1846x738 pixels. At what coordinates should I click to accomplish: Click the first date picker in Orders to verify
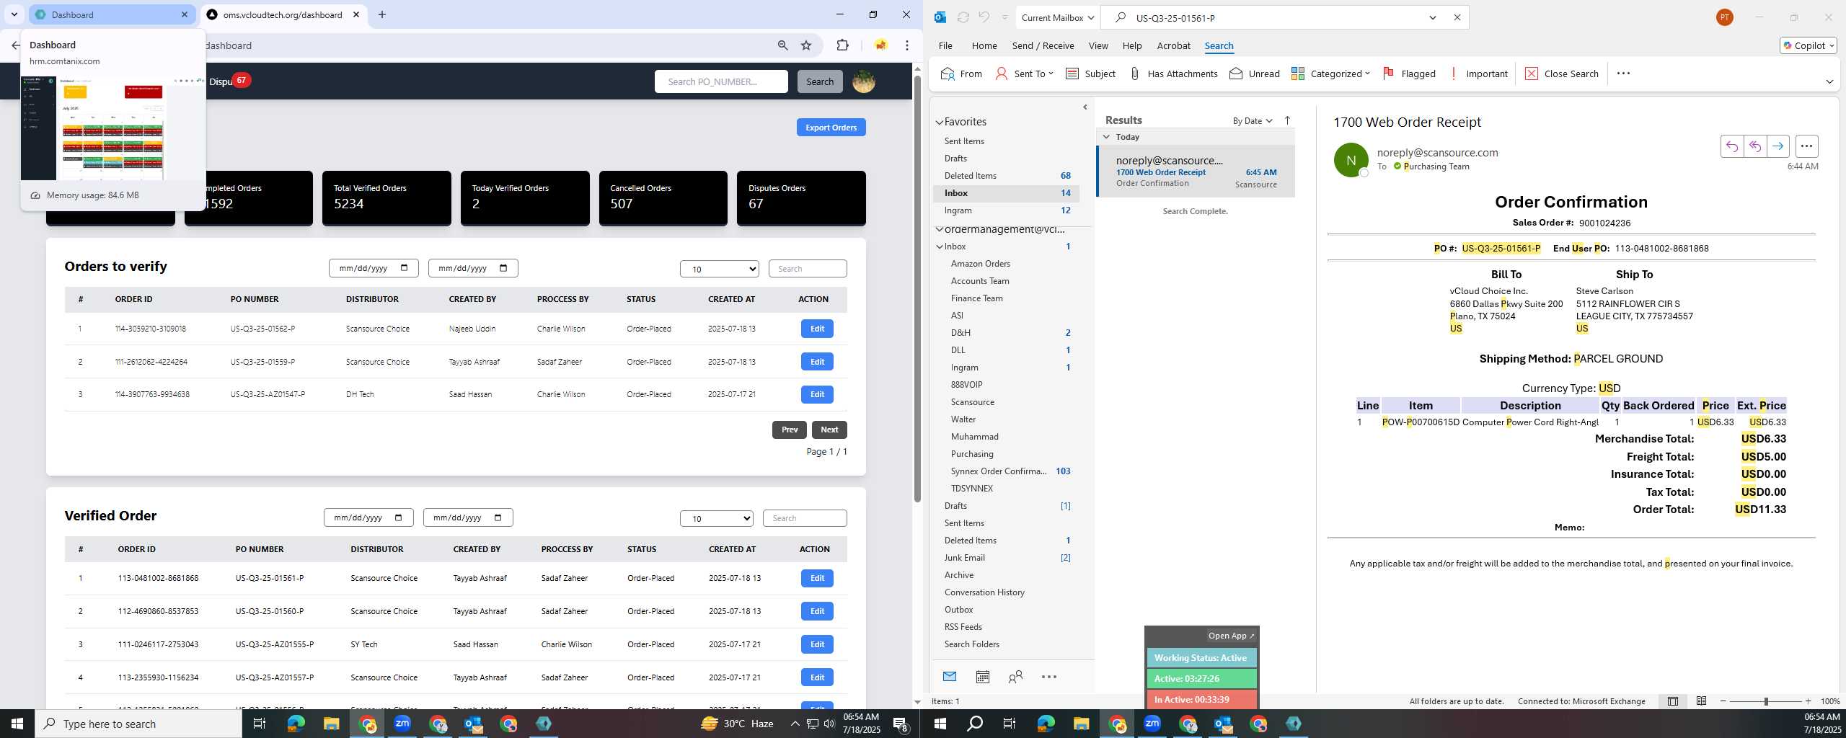tap(374, 268)
